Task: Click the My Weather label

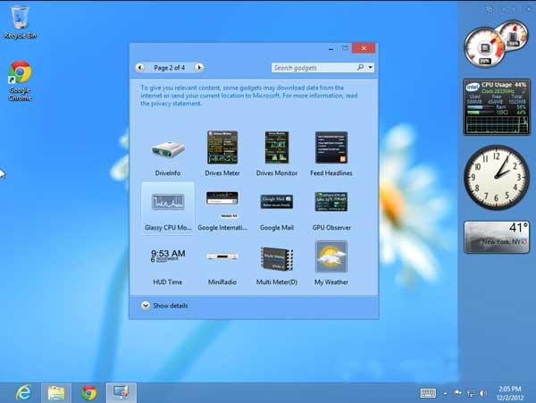Action: click(331, 282)
